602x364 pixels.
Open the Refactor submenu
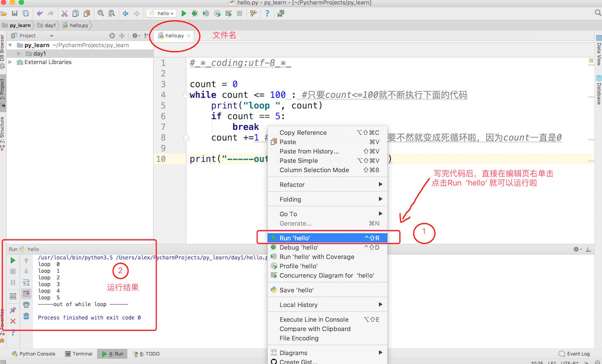(328, 185)
